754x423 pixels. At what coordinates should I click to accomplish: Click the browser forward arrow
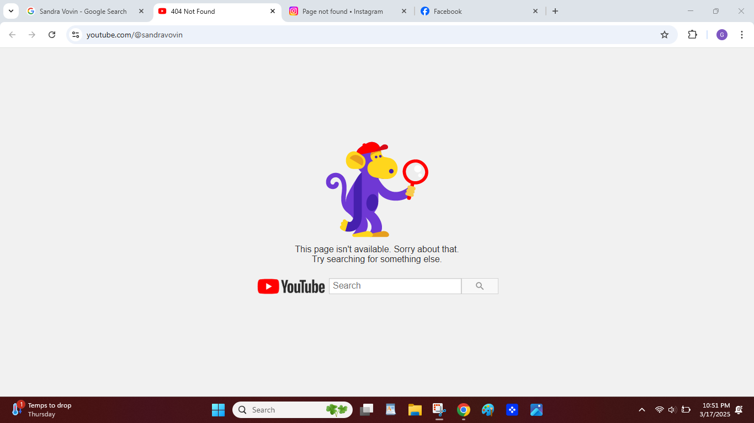[x=32, y=35]
